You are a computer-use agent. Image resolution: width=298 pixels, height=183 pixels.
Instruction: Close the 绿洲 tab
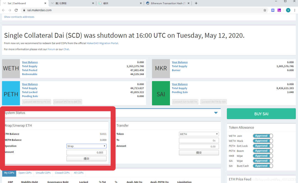tap(141, 3)
